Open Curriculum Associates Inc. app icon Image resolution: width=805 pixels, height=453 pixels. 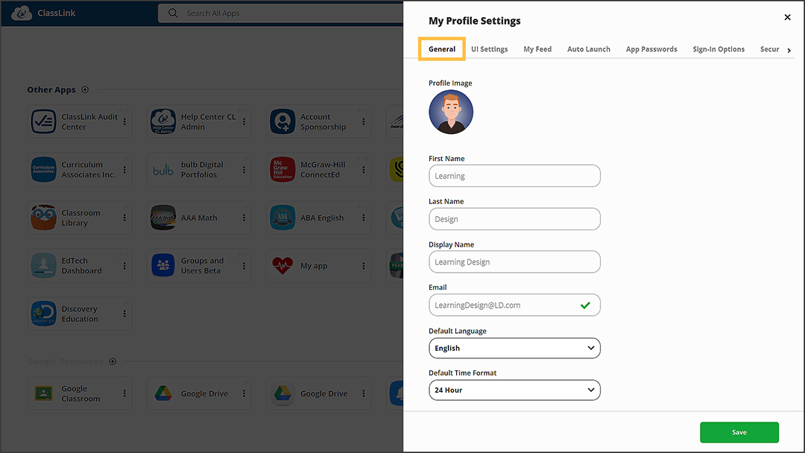(x=44, y=169)
